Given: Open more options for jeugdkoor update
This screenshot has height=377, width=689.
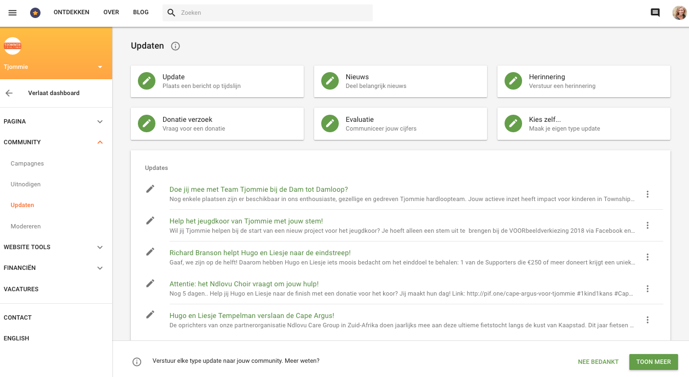Looking at the screenshot, I should click(x=647, y=225).
